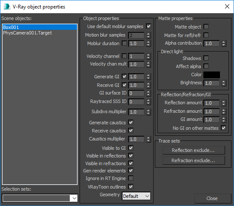Toggle Generate caustics checkbox
Image resolution: width=234 pixels, height=206 pixels.
tap(131, 123)
